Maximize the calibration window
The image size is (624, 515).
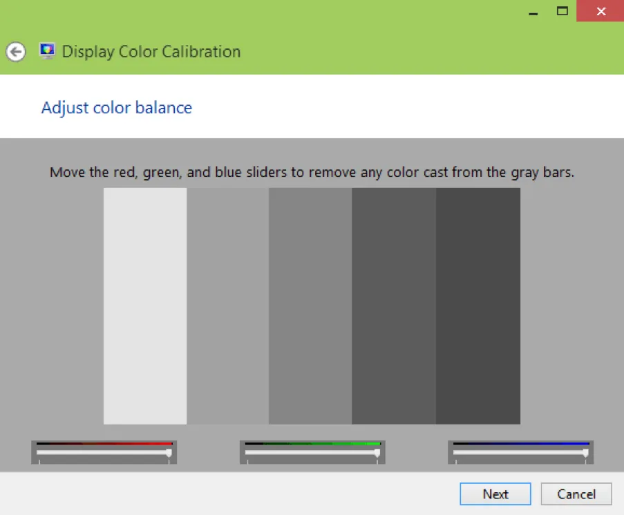point(562,12)
